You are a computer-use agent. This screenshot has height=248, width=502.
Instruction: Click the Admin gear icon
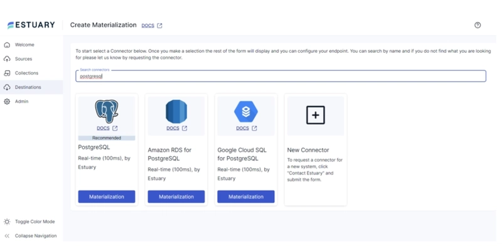click(7, 102)
